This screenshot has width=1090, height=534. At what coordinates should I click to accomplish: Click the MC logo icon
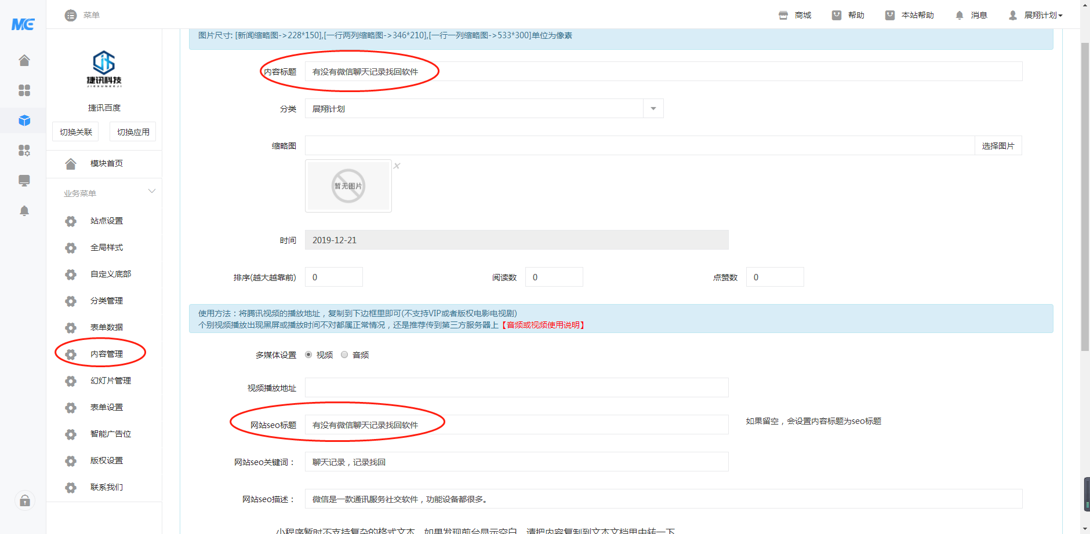coord(23,24)
